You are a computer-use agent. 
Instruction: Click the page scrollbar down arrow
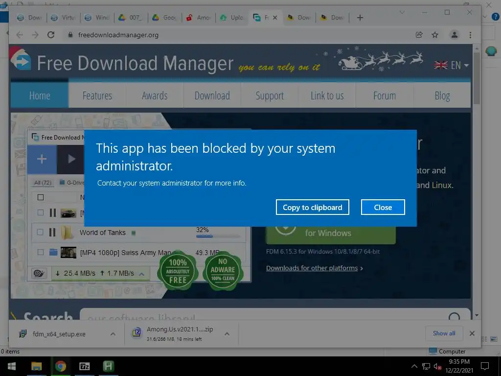[477, 315]
